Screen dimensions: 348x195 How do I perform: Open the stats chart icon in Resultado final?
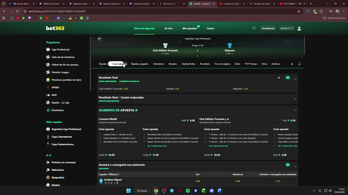279,77
